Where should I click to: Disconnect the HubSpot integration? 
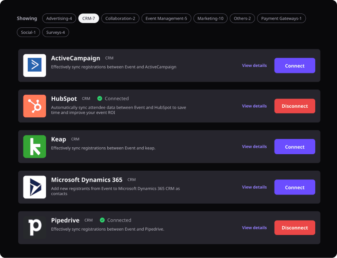point(295,106)
